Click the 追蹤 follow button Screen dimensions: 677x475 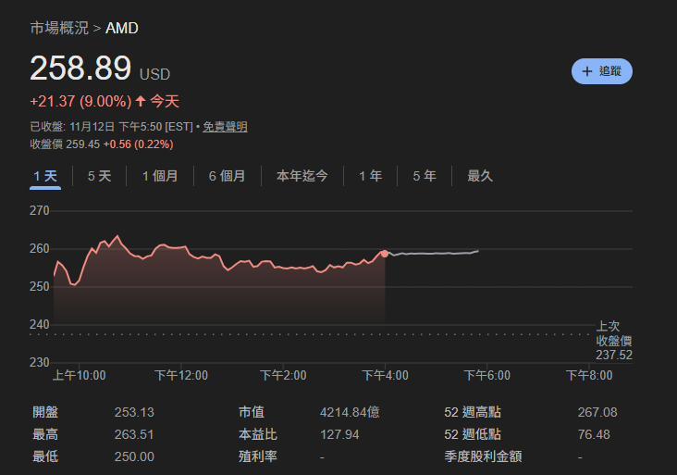tap(601, 71)
